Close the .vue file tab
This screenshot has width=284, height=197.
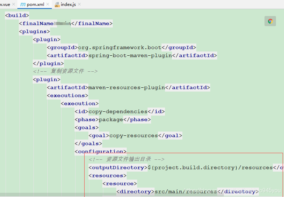(x=14, y=4)
